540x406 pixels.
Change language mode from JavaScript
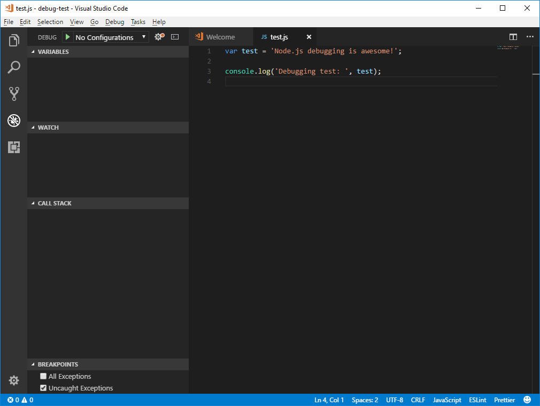[447, 400]
